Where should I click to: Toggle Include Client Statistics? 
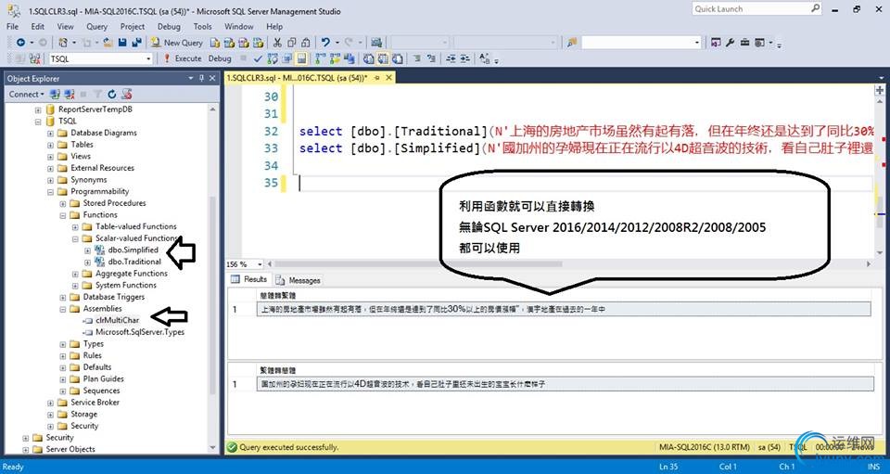tap(350, 58)
